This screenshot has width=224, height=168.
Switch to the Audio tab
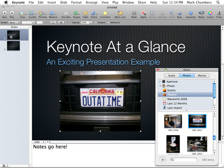click(x=171, y=76)
